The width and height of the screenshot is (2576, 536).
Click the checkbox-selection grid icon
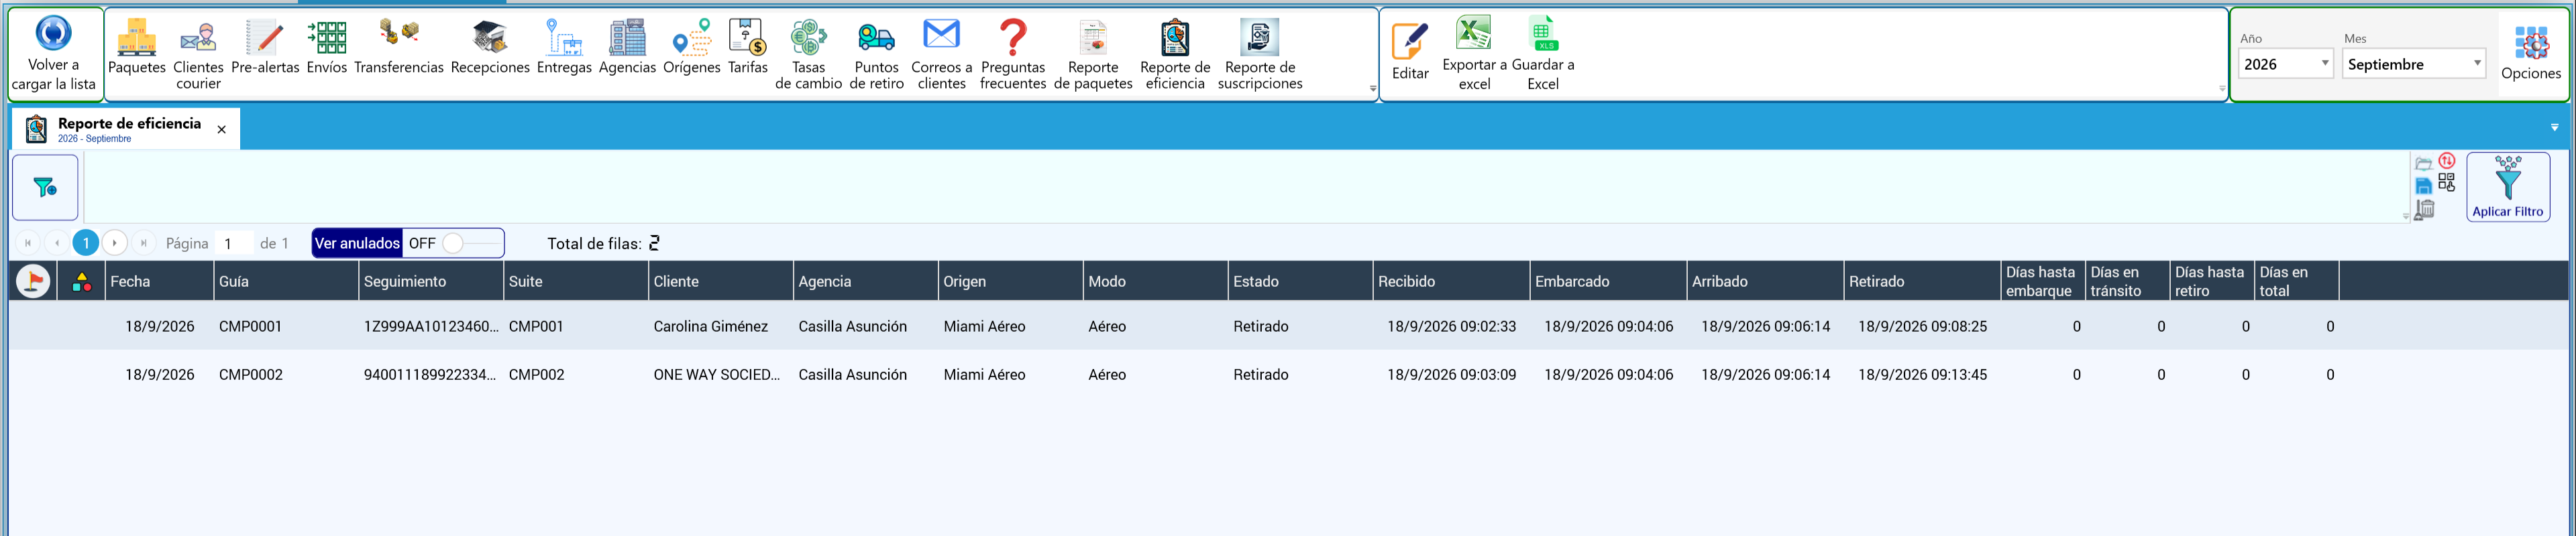pos(2447,183)
